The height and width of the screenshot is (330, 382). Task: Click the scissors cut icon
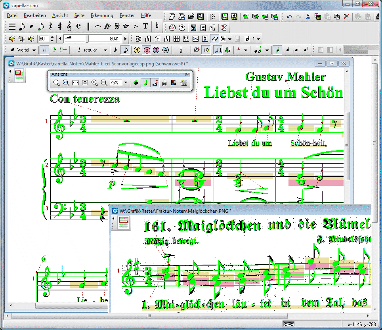pos(308,17)
